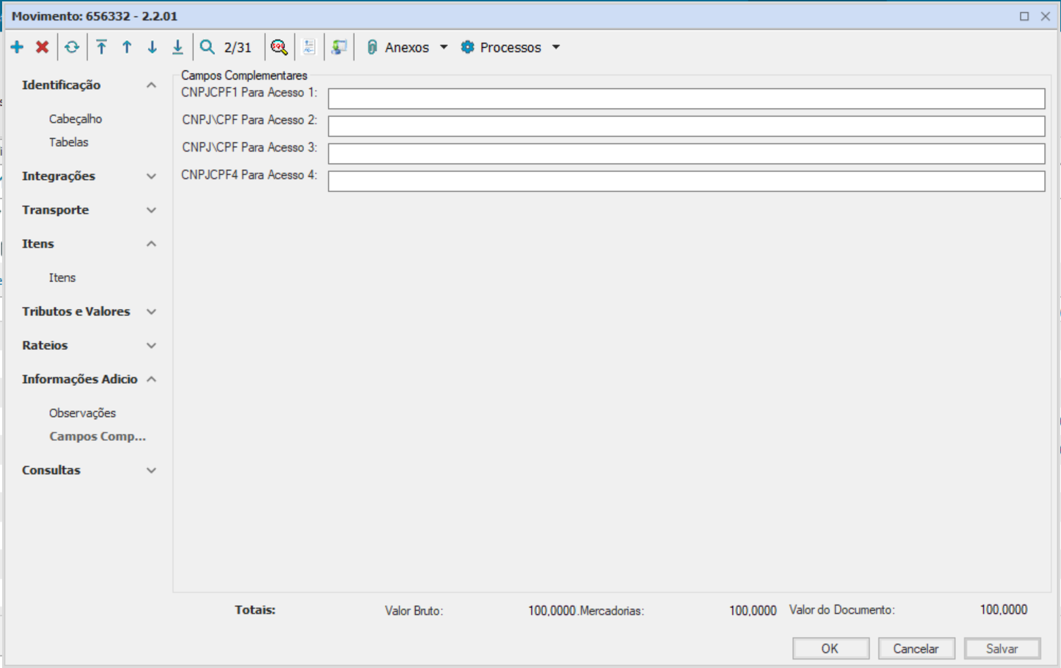Go to next record down arrow

pos(152,47)
